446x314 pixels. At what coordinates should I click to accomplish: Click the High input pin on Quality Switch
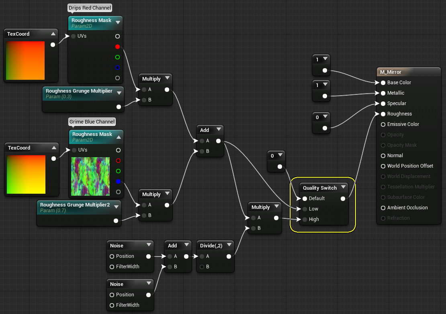coord(305,219)
